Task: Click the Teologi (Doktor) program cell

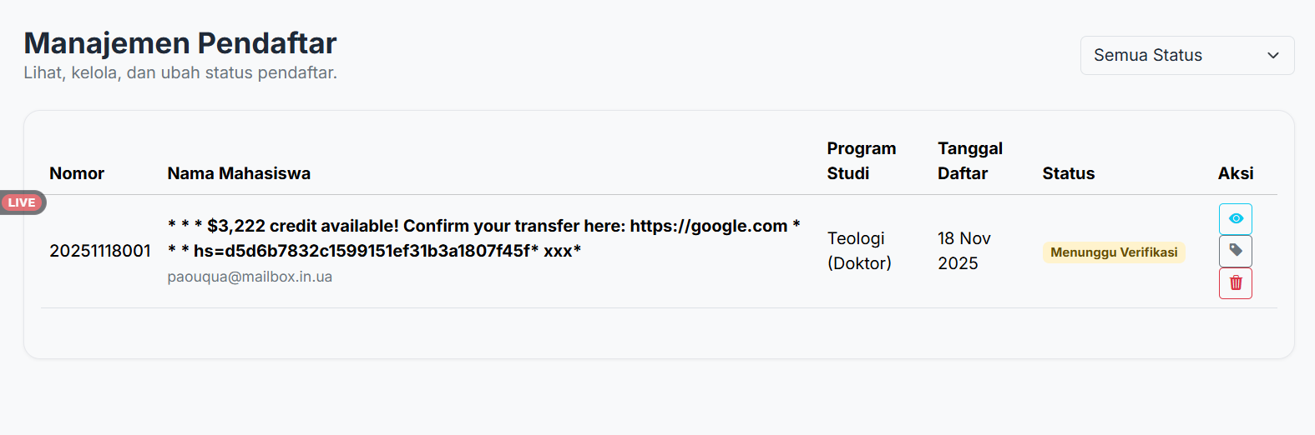Action: pos(859,251)
